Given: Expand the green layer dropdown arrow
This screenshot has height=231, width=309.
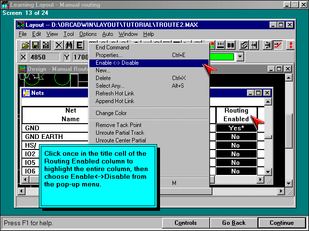Looking at the screenshot, I should [x=240, y=57].
